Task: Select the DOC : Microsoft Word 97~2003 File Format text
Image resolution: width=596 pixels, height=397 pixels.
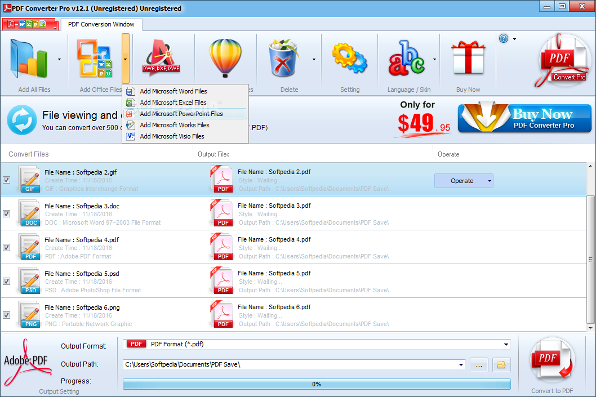Action: [x=103, y=222]
